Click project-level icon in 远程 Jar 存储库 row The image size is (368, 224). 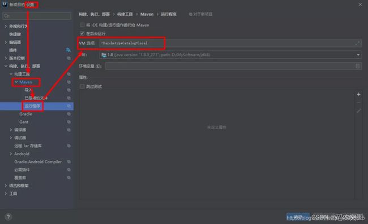[x=69, y=146]
